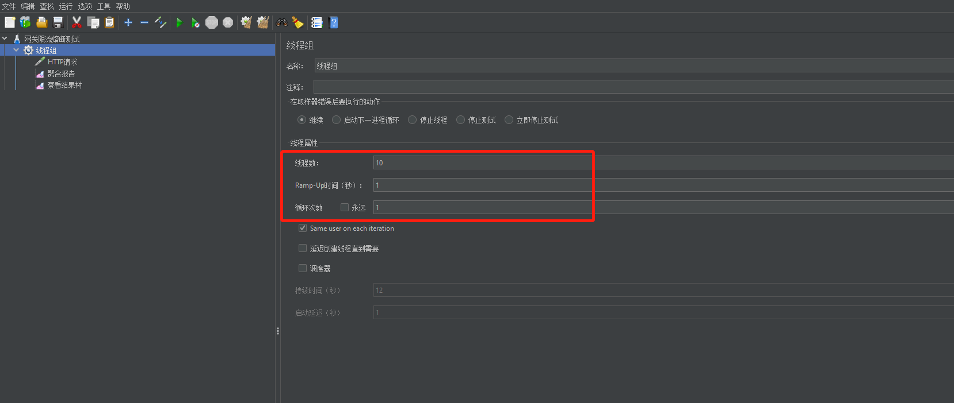
Task: Toggle Same user on each iteration checkbox
Action: (303, 228)
